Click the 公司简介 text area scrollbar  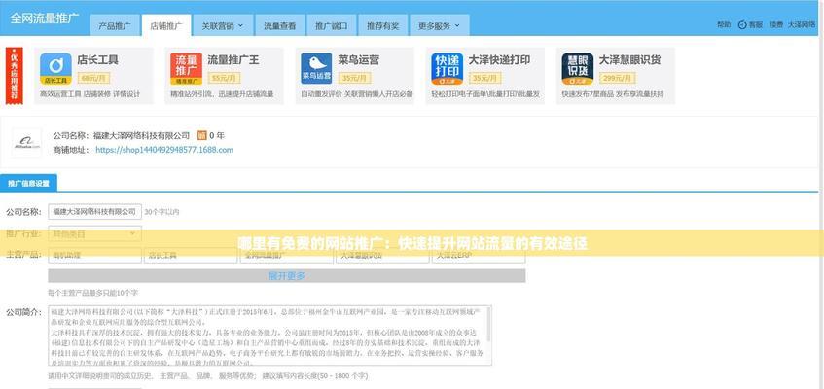pyautogui.click(x=489, y=325)
